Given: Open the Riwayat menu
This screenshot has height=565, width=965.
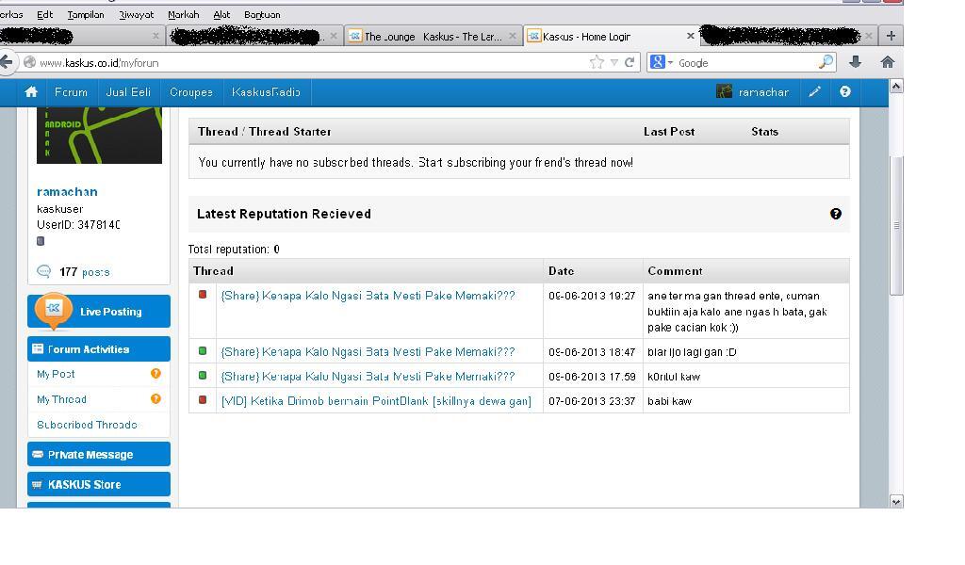Looking at the screenshot, I should pos(136,15).
